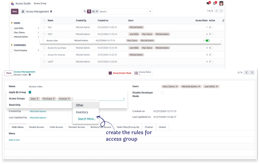Open the Access Group menu in top bar
Viewport: 260px width, 164px height.
click(x=40, y=3)
